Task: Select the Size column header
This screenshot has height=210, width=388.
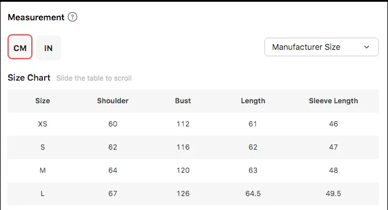Action: pos(42,101)
